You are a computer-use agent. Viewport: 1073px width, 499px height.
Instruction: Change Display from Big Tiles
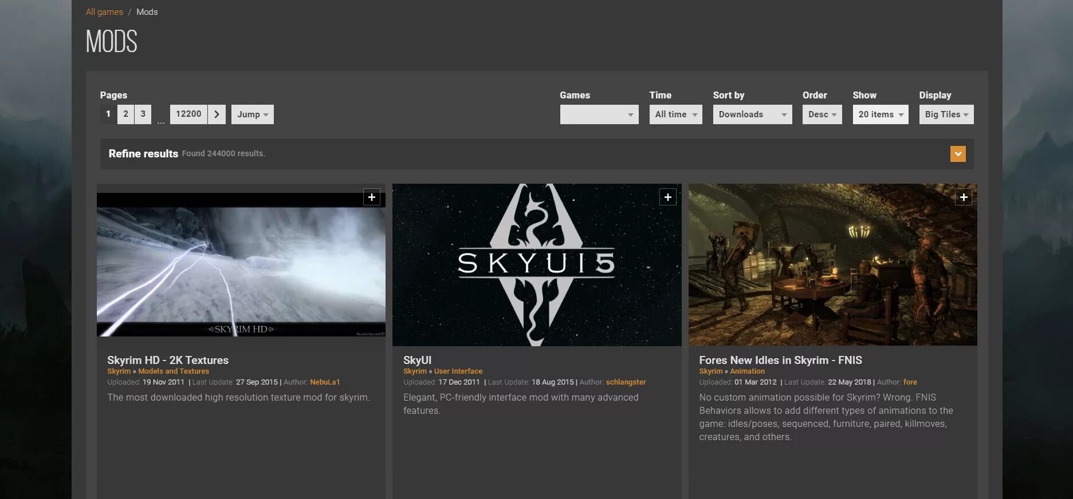[x=946, y=114]
